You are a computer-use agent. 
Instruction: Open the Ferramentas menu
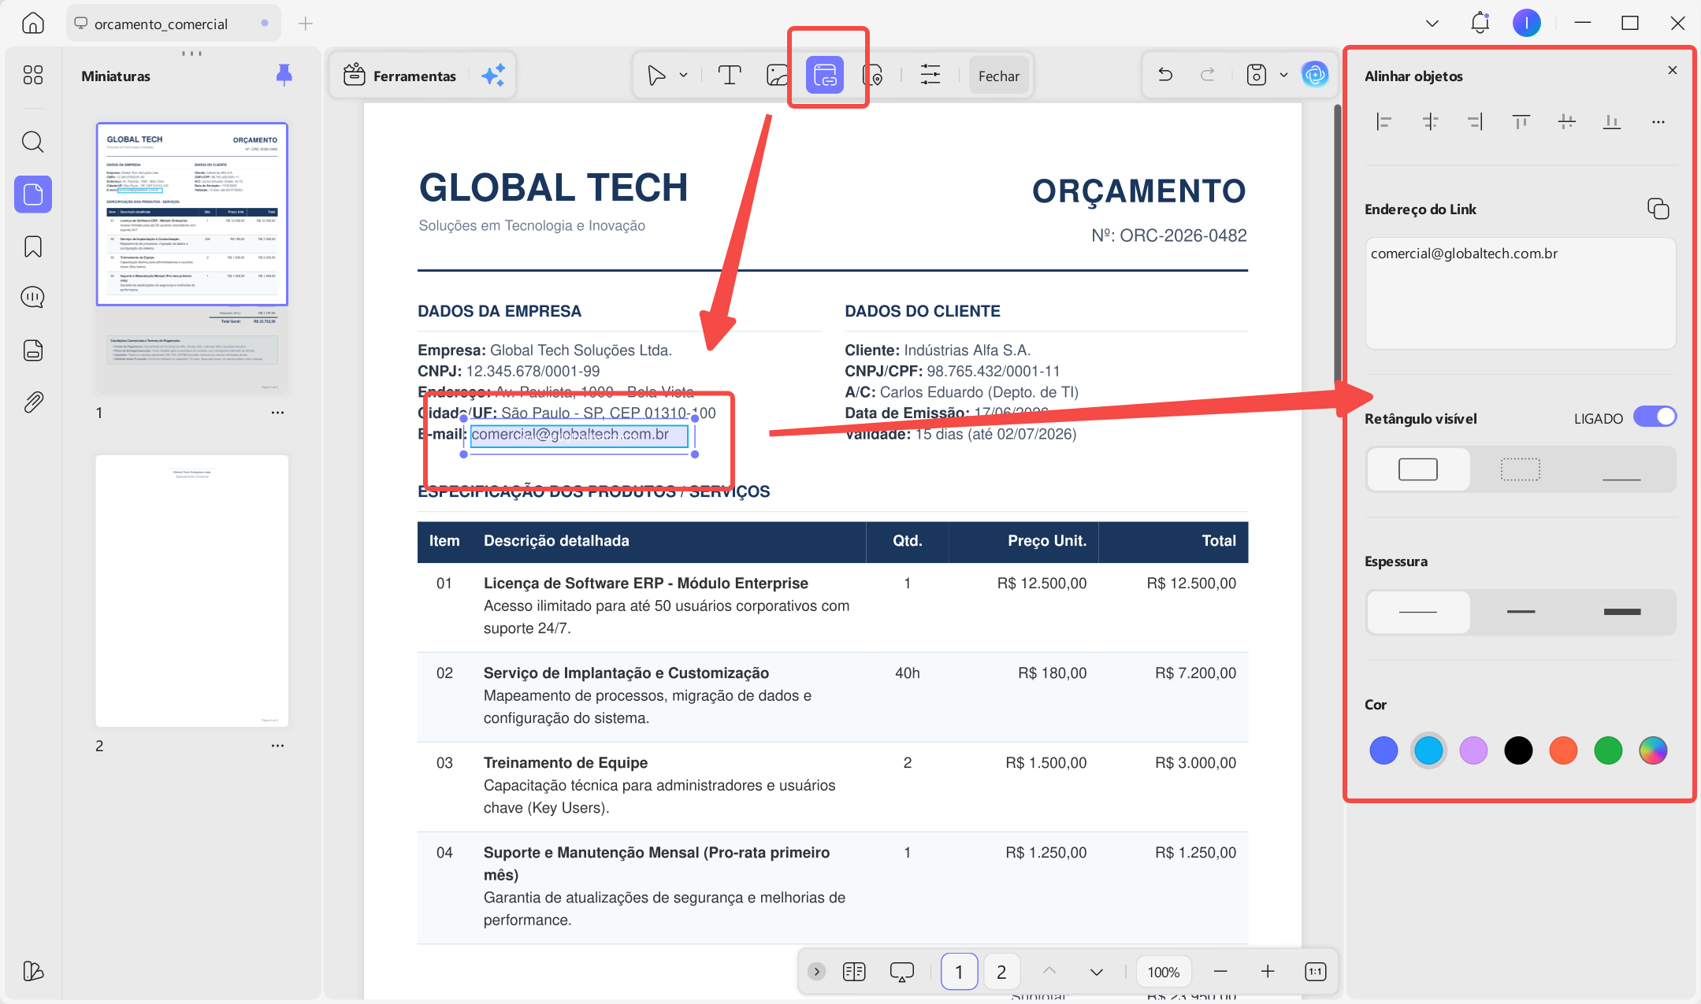tap(400, 76)
